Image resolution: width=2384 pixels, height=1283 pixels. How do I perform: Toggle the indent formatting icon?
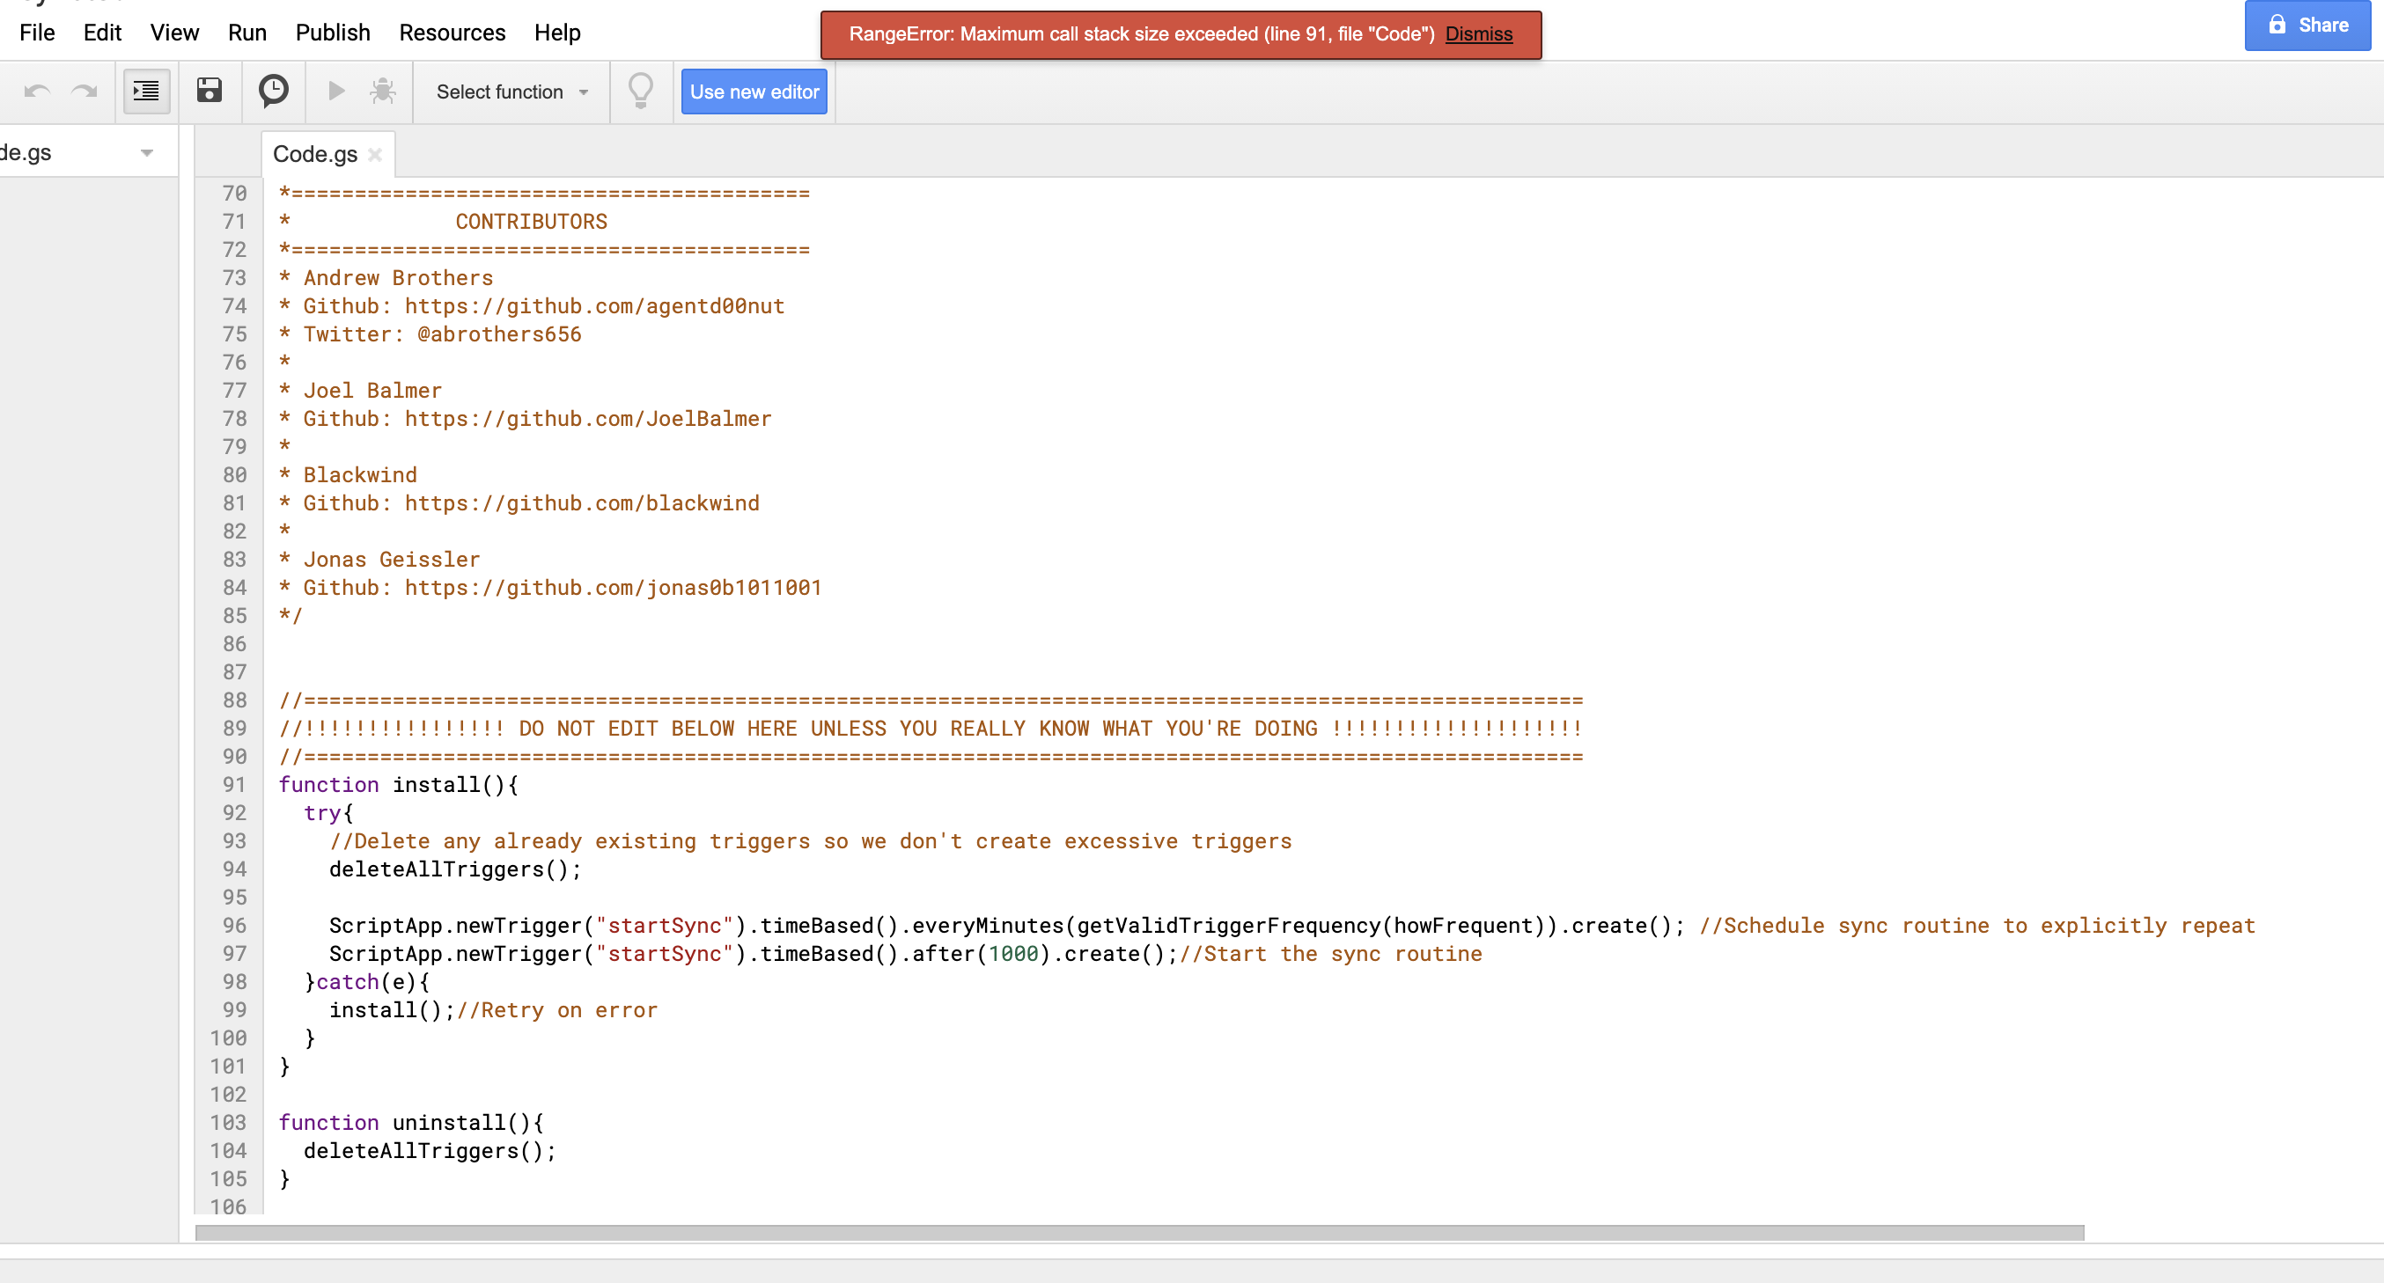(x=146, y=91)
